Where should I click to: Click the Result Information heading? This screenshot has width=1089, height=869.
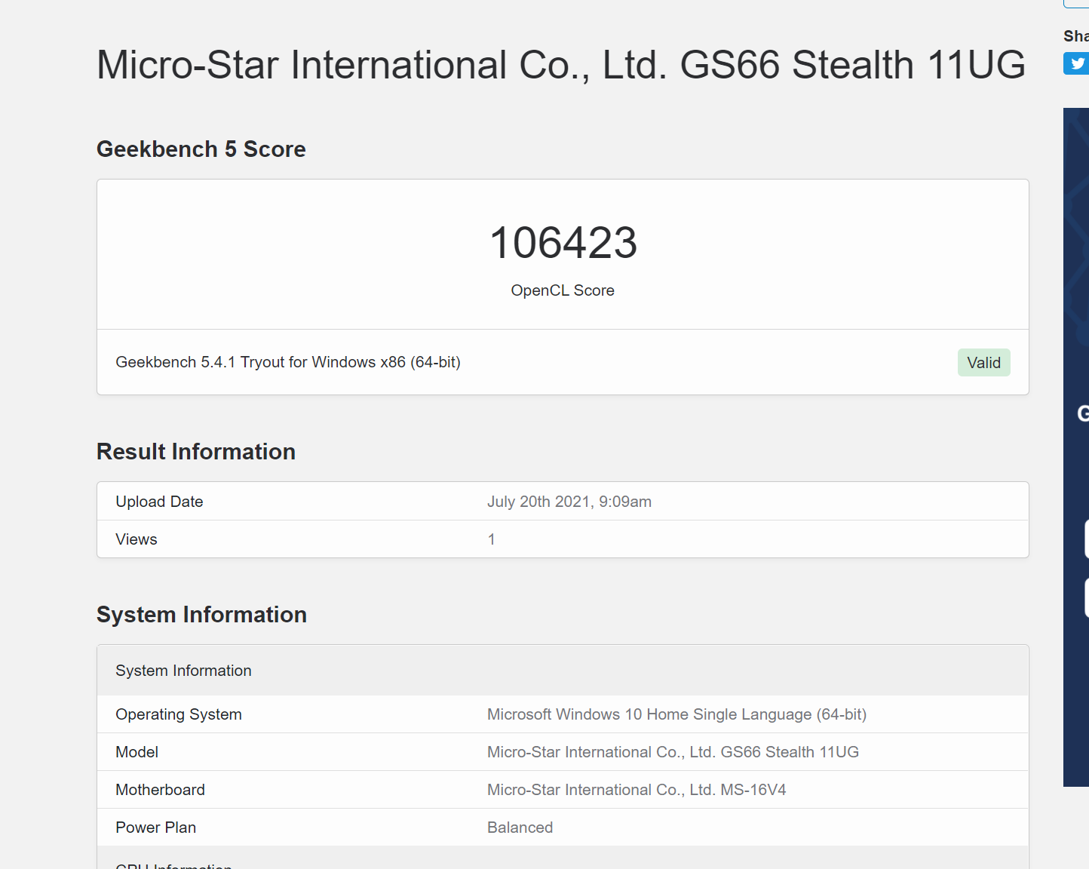[x=196, y=452]
